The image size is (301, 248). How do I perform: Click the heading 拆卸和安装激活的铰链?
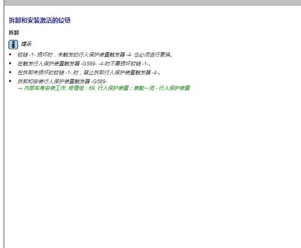(40, 20)
